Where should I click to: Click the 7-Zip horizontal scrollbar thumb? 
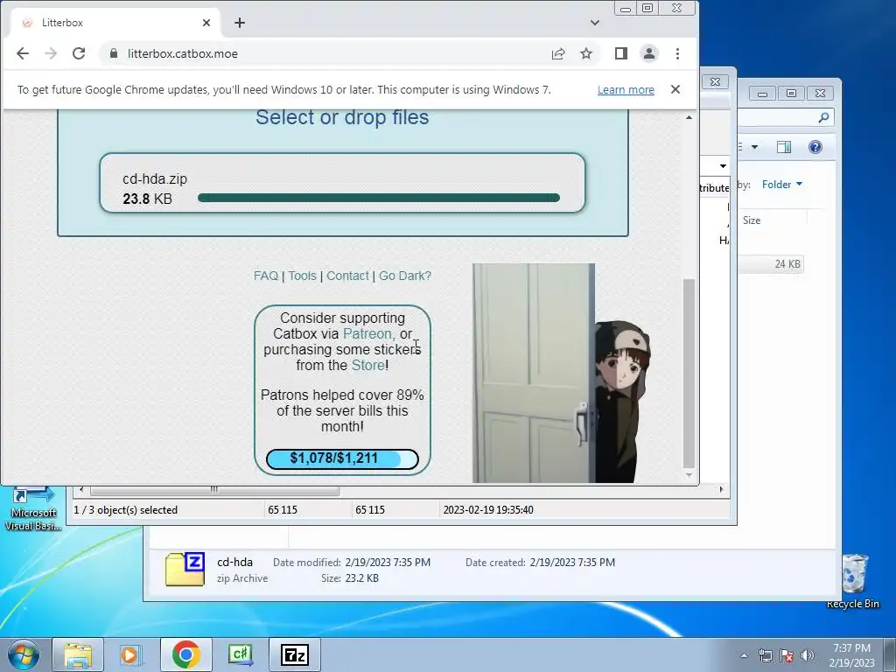coord(214,490)
